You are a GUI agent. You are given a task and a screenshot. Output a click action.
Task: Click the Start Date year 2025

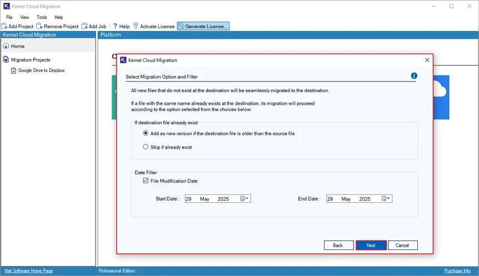tap(223, 199)
